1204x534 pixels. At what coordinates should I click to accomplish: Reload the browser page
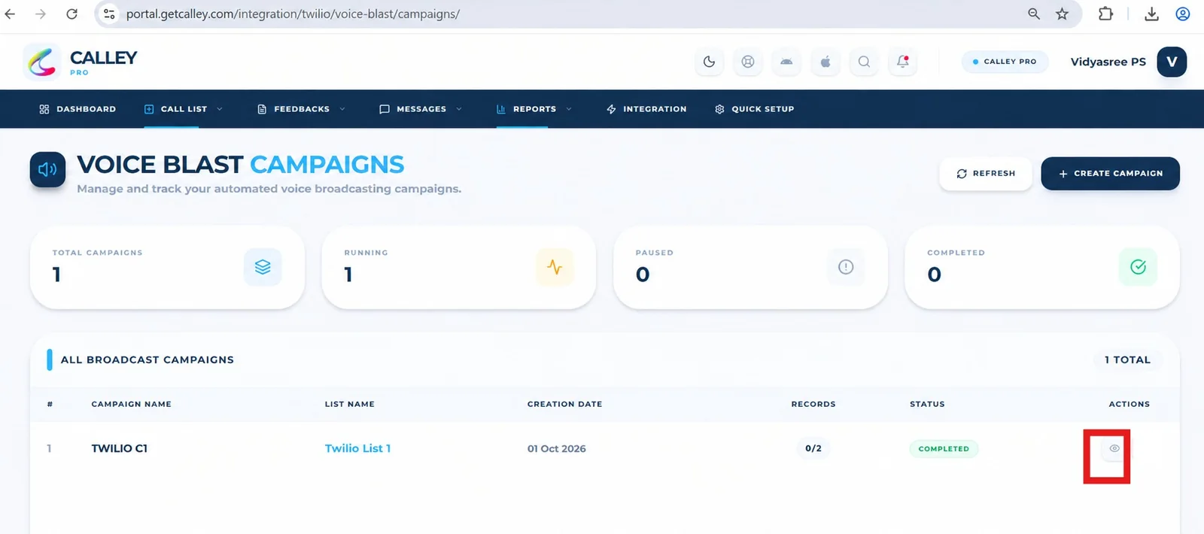[71, 14]
